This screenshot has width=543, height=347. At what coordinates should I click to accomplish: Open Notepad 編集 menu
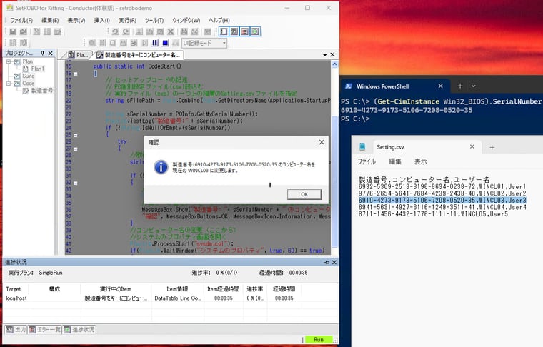tap(395, 161)
